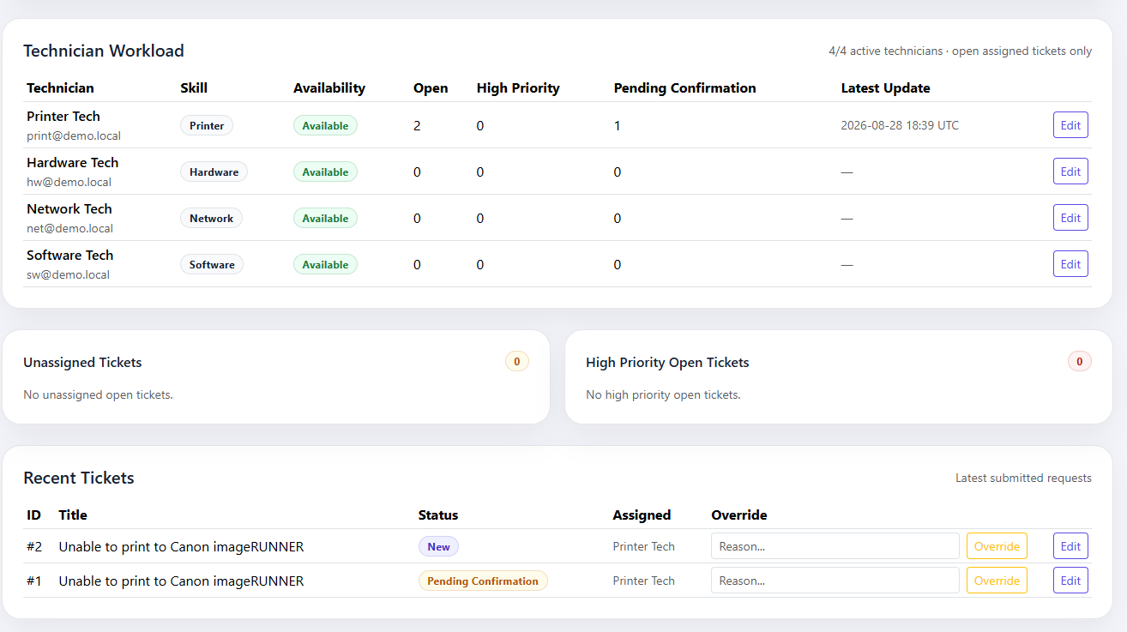Click the New status badge
The width and height of the screenshot is (1127, 632).
click(x=438, y=546)
